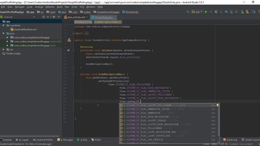Screen dimensions: 260x146
Task: Open the TODO tool window
Action: point(96,140)
